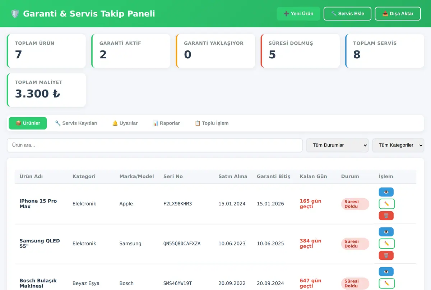
Task: Add a product with Yeni Ürün
Action: pyautogui.click(x=298, y=14)
